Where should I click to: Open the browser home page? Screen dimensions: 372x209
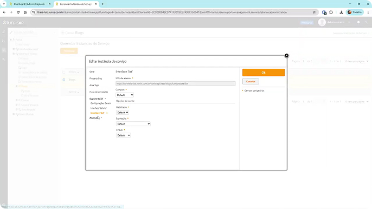[25, 12]
